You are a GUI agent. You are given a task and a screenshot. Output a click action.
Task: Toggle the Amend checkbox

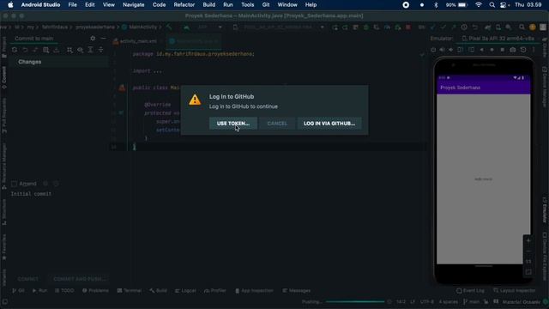point(14,184)
